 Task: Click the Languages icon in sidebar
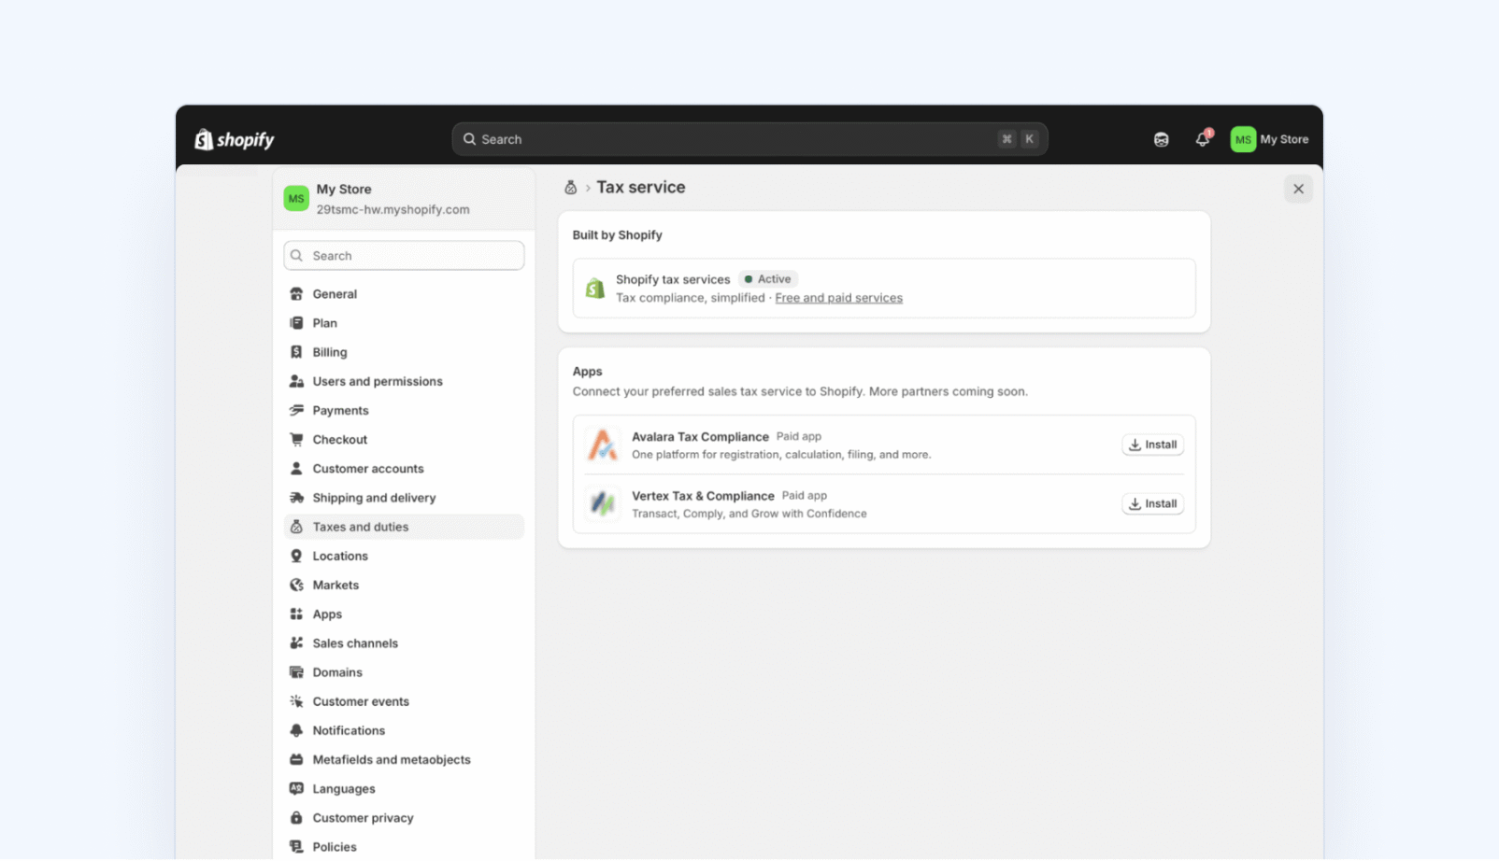(296, 789)
